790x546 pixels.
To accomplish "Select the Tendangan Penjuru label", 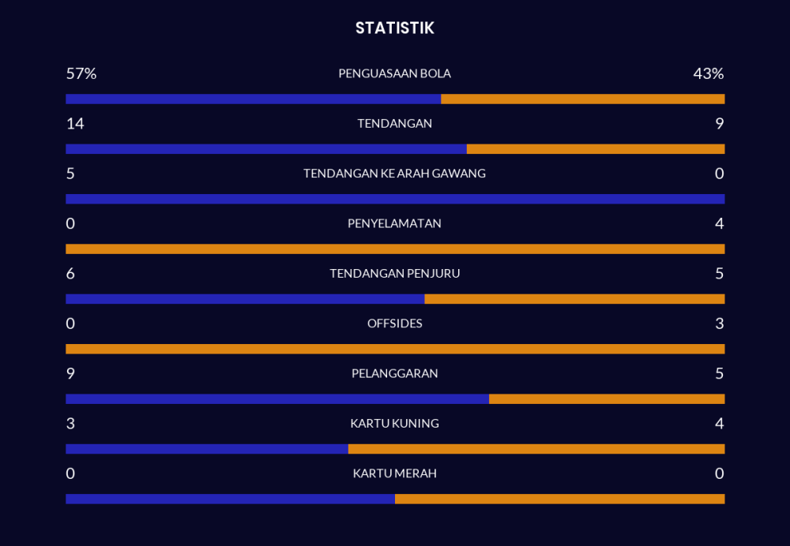I will [x=394, y=274].
